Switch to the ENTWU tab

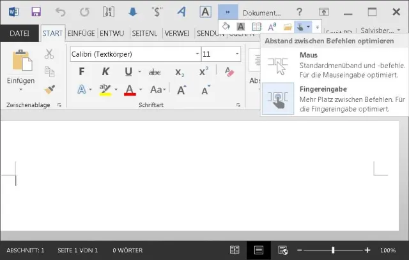(112, 33)
